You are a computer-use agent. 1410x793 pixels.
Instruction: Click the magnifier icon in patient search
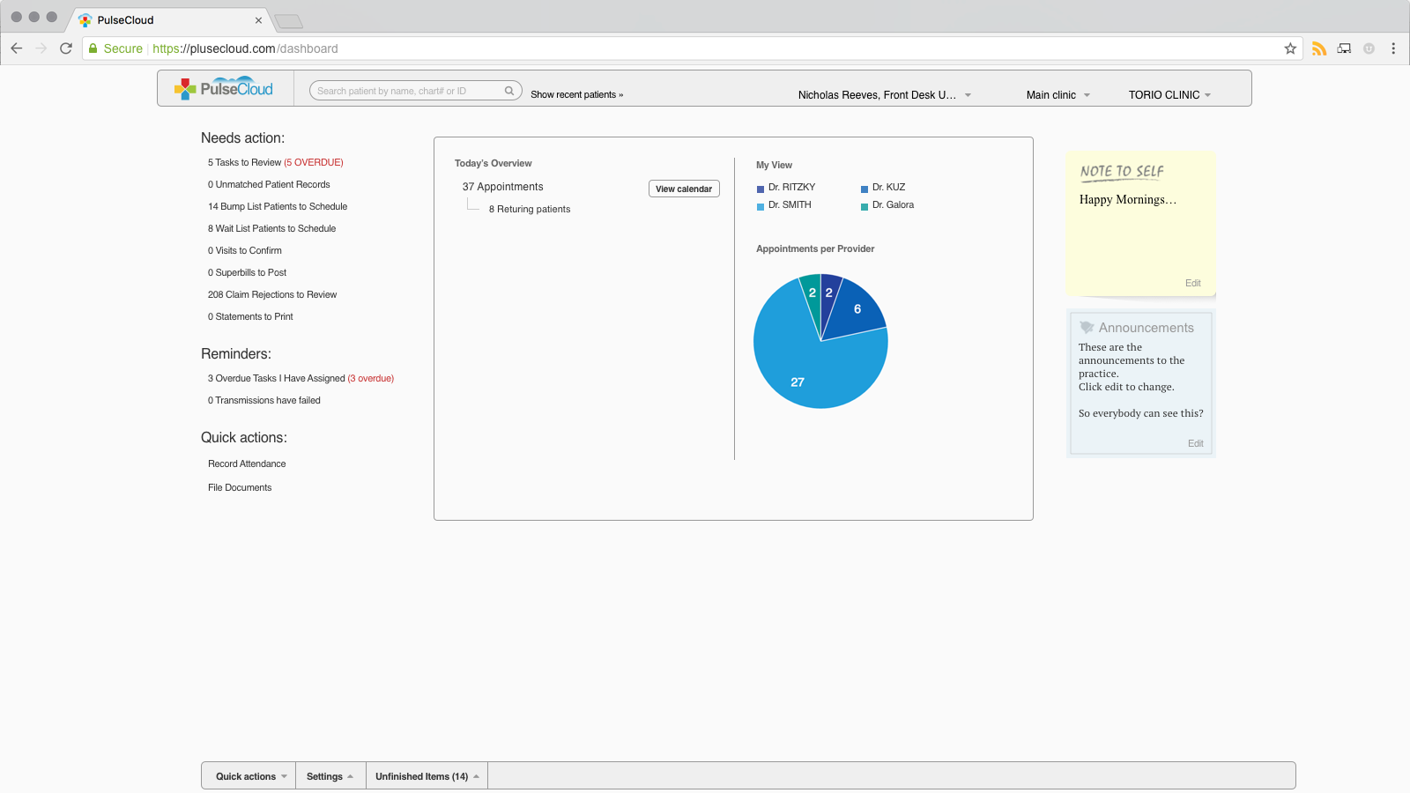click(508, 91)
